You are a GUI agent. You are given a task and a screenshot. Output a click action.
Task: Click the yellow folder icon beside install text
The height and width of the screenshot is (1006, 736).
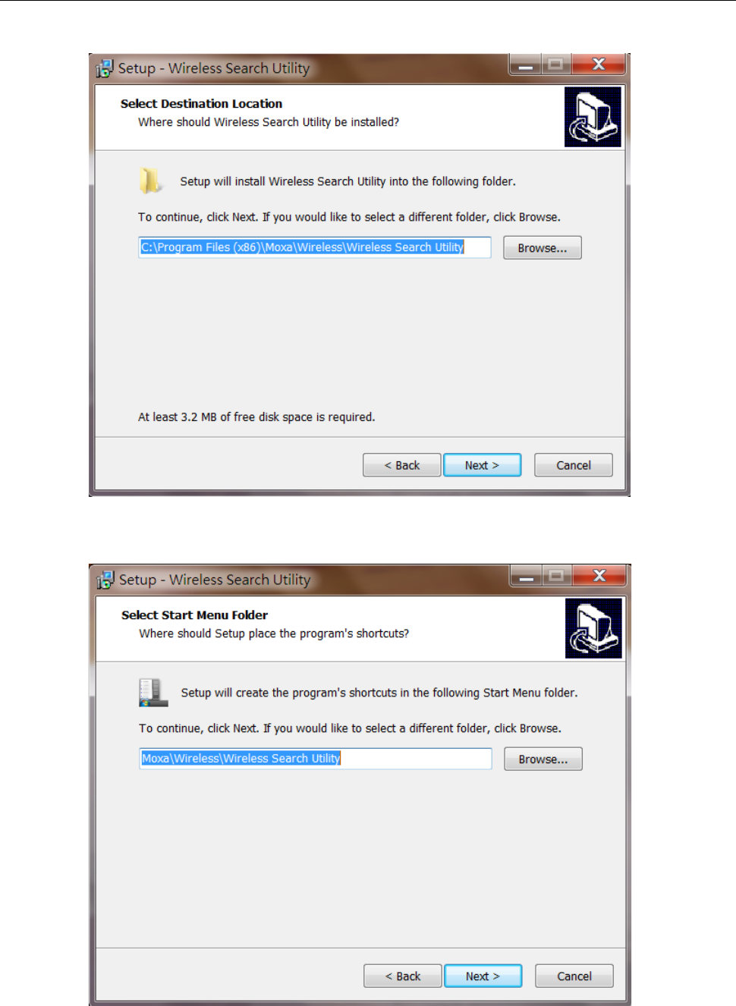(150, 181)
